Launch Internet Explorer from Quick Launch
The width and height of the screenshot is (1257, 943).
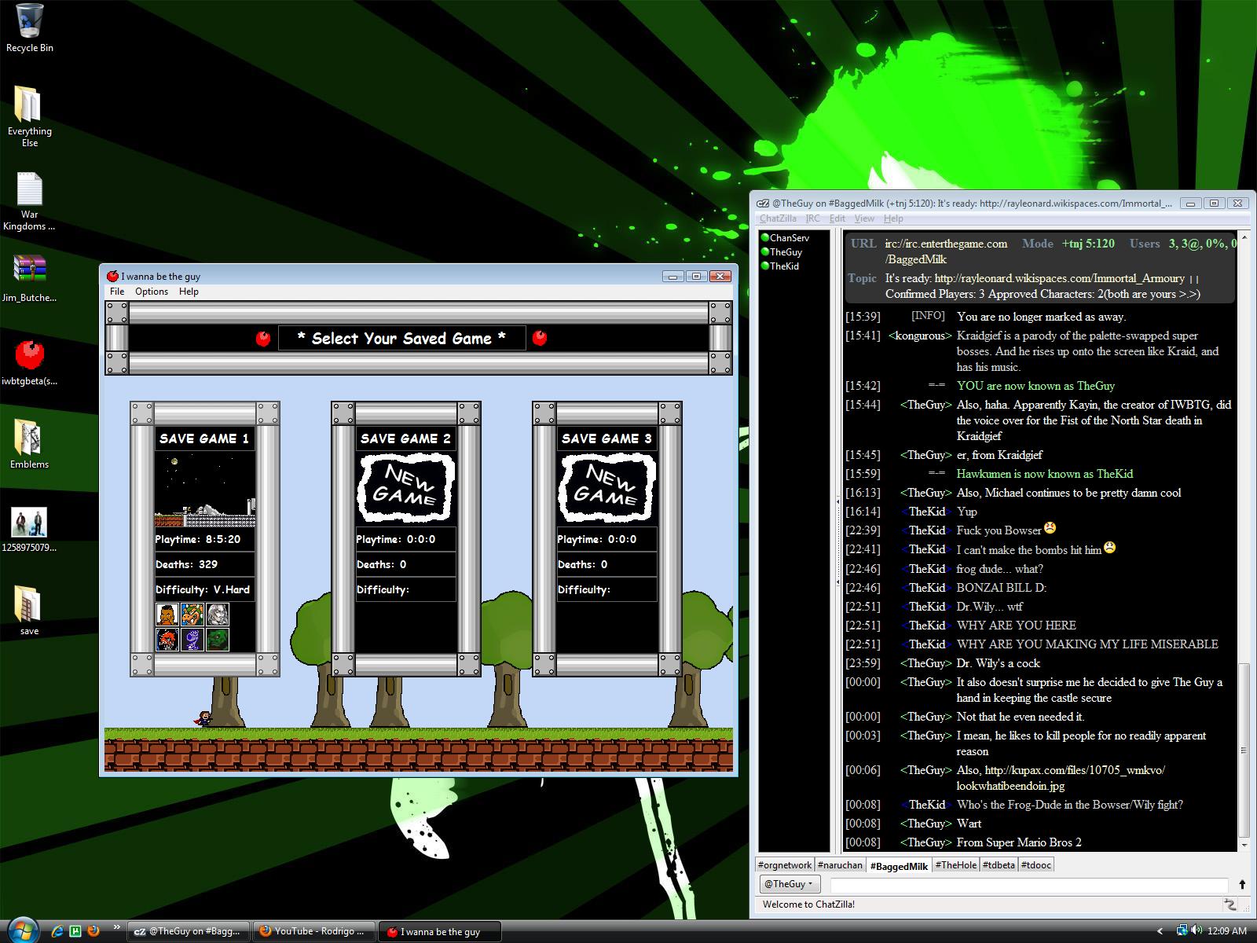[57, 931]
